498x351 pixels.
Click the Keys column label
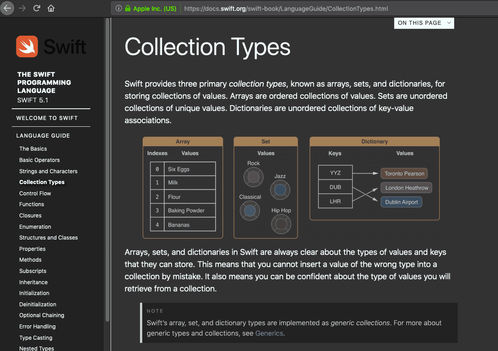tap(335, 153)
